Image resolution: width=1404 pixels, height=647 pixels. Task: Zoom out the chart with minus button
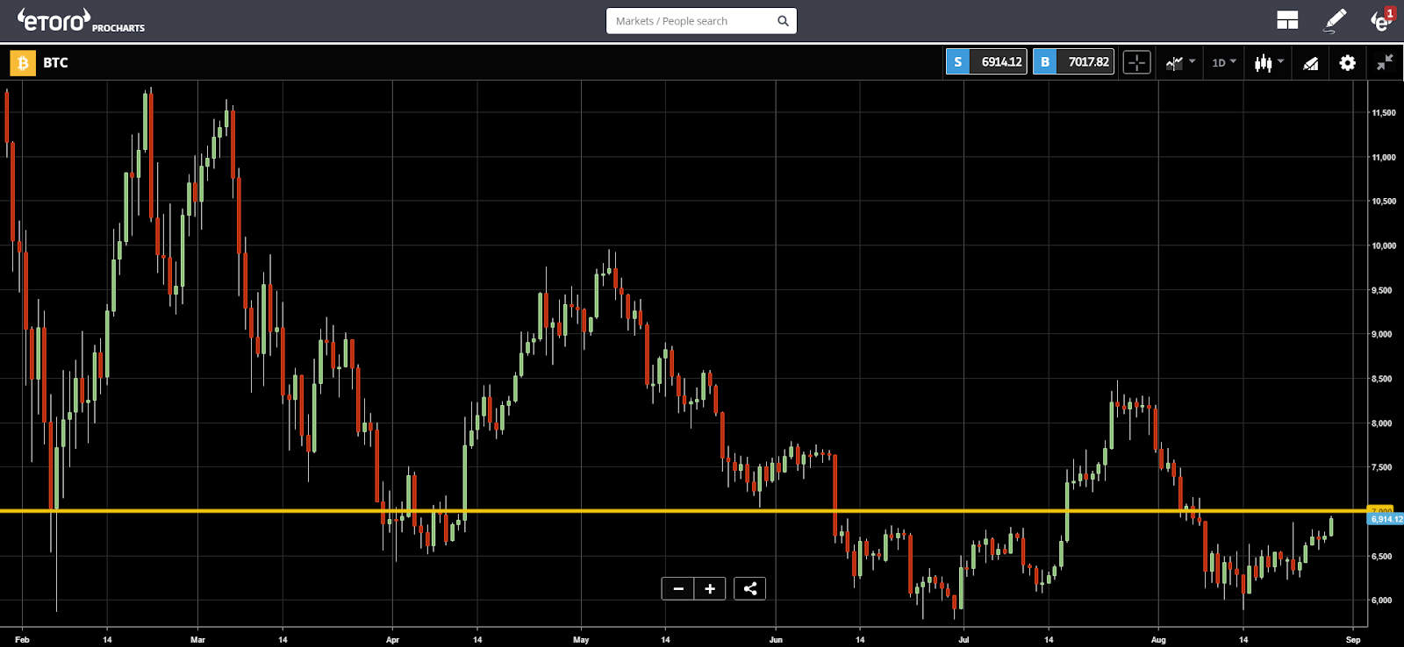677,588
